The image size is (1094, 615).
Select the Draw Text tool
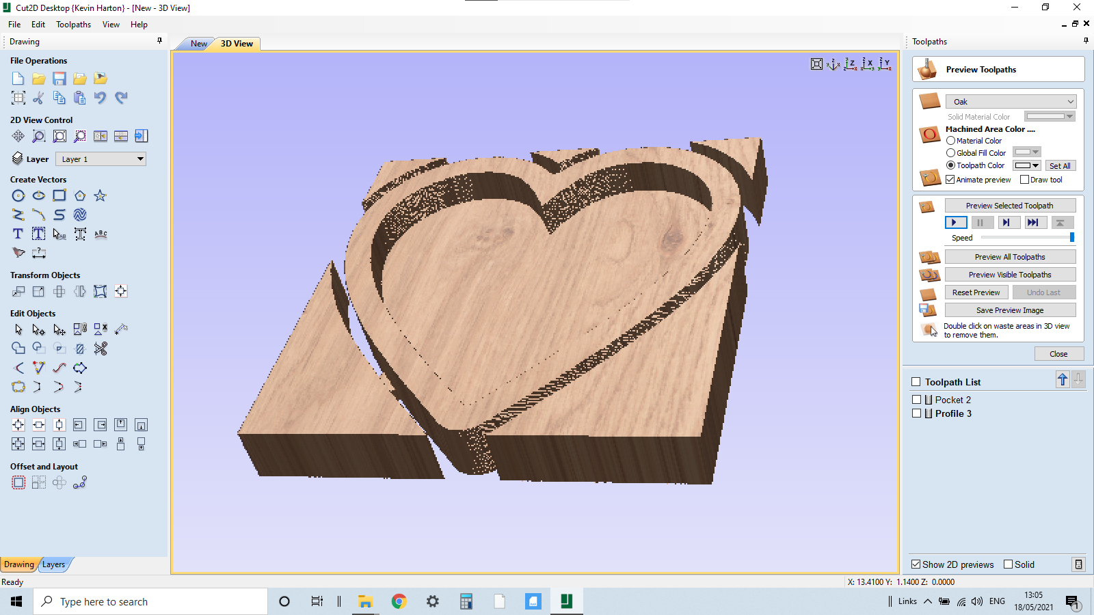(18, 234)
